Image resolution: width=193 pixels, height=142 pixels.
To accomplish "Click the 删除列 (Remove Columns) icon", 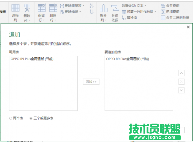I will coord(27,8).
